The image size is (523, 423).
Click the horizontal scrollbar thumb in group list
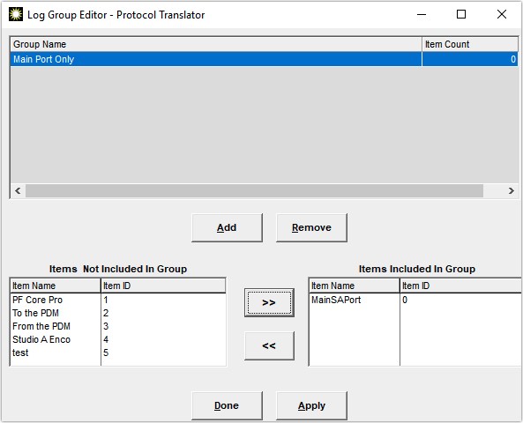pyautogui.click(x=255, y=191)
